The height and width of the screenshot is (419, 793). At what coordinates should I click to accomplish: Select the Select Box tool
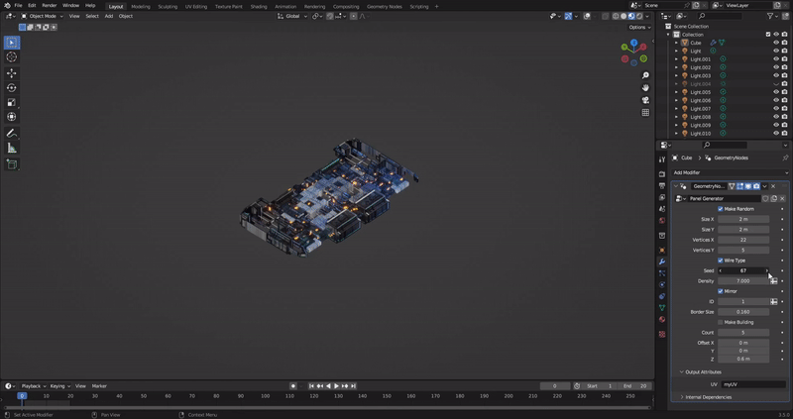tap(12, 43)
